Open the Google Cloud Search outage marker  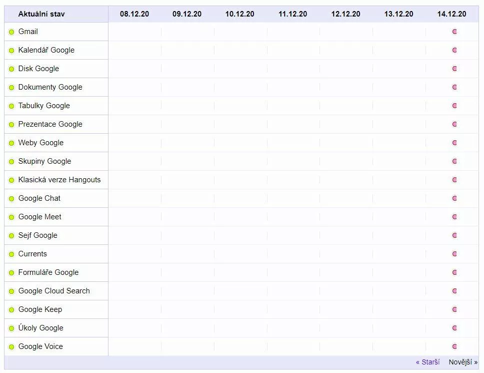pyautogui.click(x=454, y=291)
